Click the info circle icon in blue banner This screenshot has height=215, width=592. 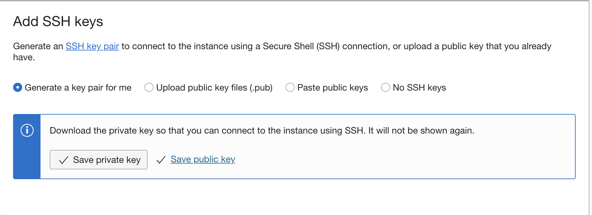[27, 130]
